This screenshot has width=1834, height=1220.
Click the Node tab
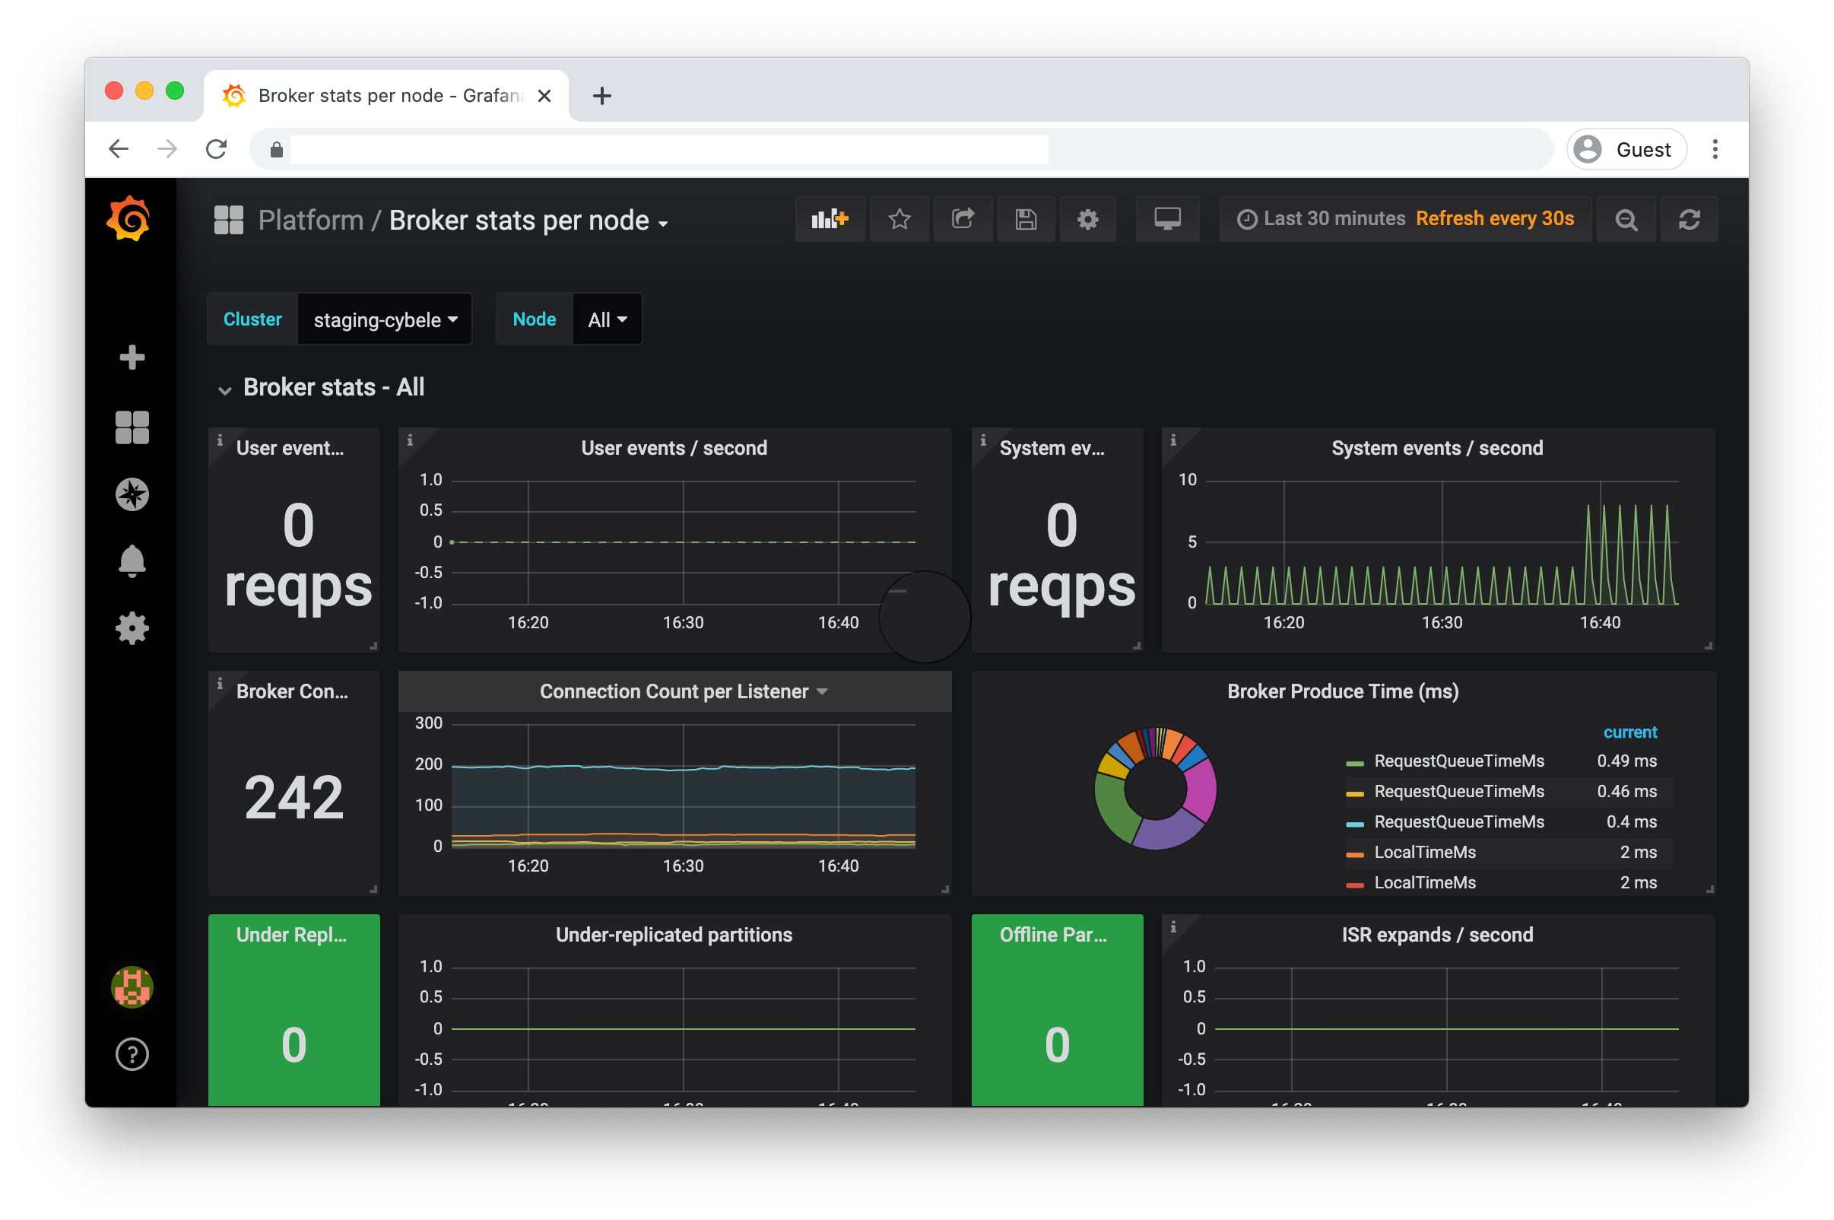pos(536,319)
